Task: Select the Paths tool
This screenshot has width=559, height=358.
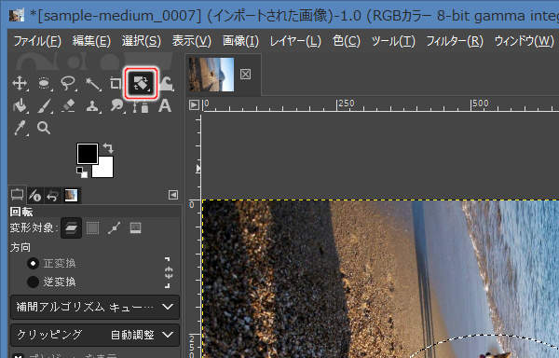Action: 142,106
